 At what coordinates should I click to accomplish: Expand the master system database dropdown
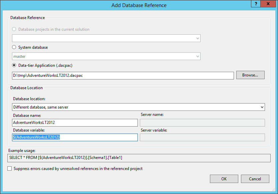tap(198, 56)
